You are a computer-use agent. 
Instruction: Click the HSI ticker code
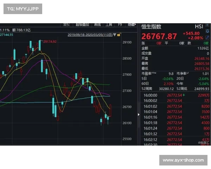point(199,27)
